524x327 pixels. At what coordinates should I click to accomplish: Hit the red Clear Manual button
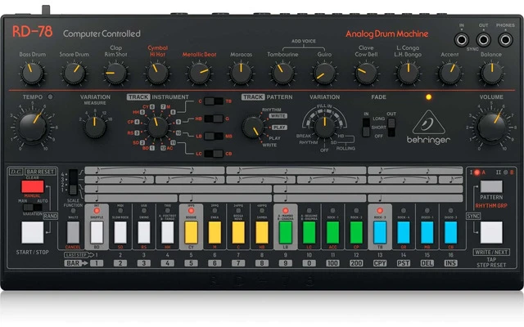coord(33,186)
